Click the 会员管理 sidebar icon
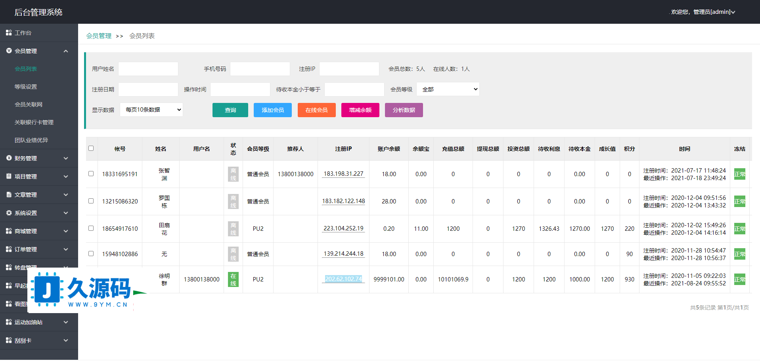 (x=9, y=51)
